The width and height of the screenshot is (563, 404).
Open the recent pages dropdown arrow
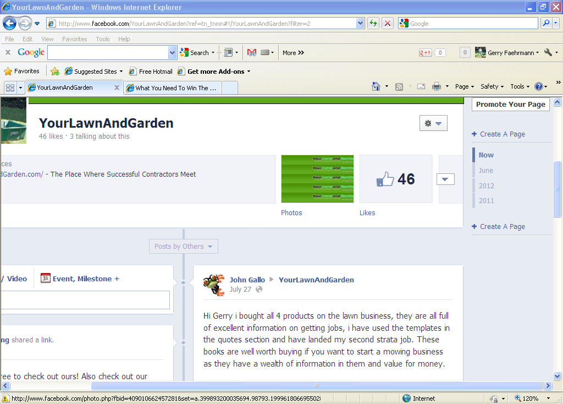(x=37, y=24)
